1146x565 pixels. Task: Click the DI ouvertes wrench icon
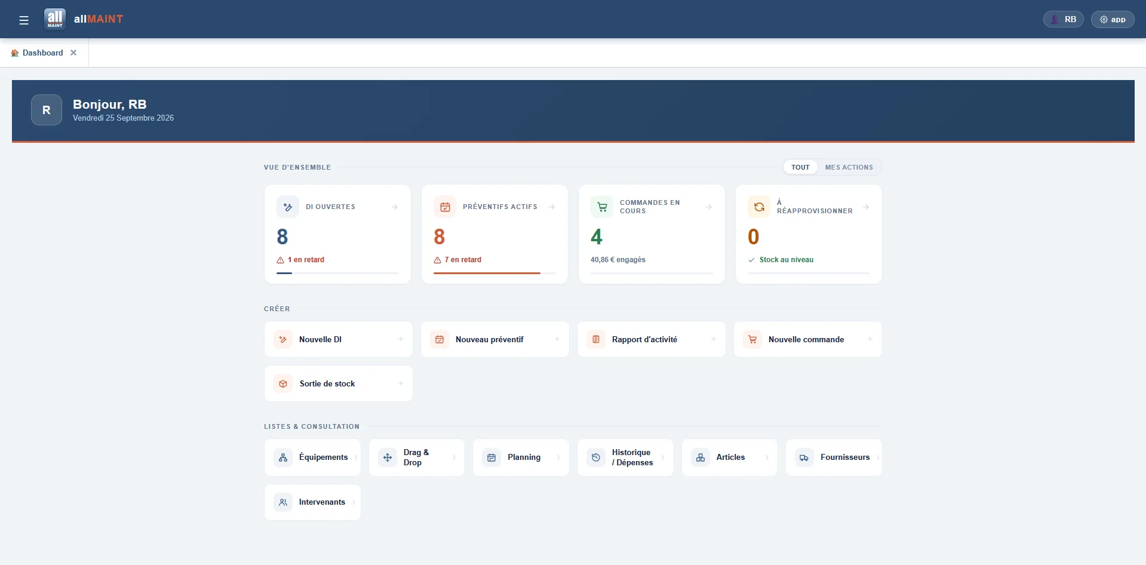coord(288,207)
